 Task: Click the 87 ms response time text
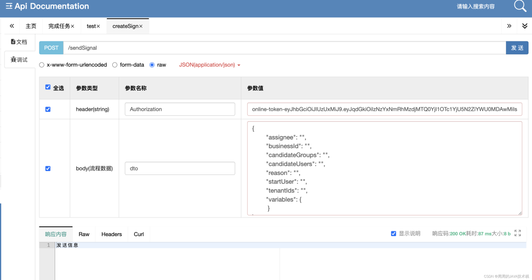(x=485, y=234)
